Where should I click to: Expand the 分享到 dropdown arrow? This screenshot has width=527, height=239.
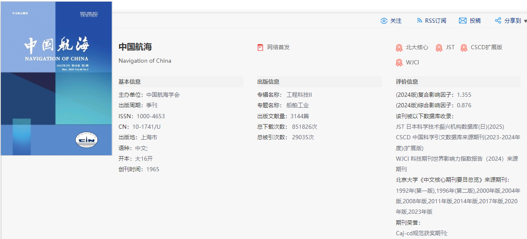[525, 21]
